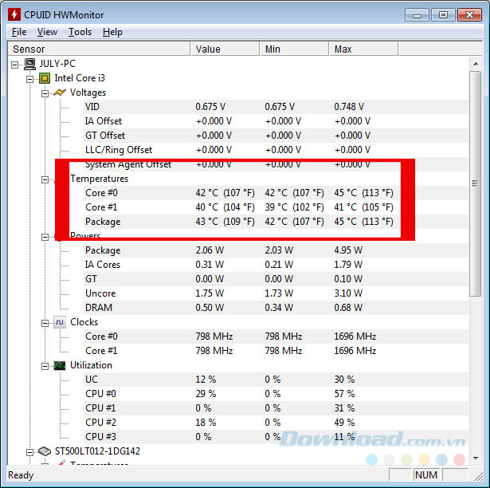Image resolution: width=490 pixels, height=488 pixels.
Task: Maximize the HWMonitor window
Action: coord(443,14)
